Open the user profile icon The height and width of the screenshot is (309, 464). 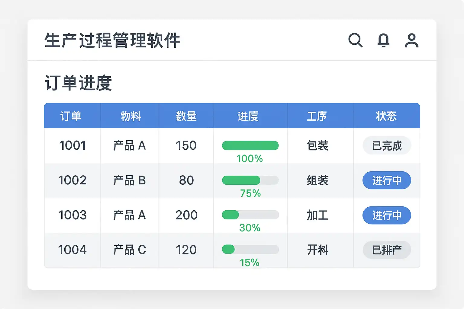coord(411,40)
